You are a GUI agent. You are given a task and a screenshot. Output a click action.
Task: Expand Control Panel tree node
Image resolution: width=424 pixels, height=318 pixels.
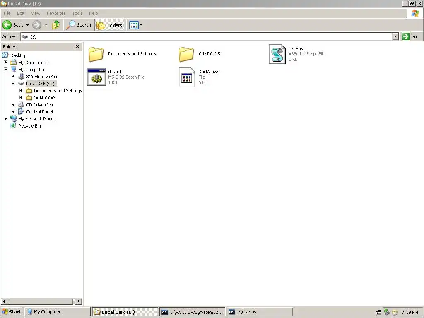tap(13, 111)
